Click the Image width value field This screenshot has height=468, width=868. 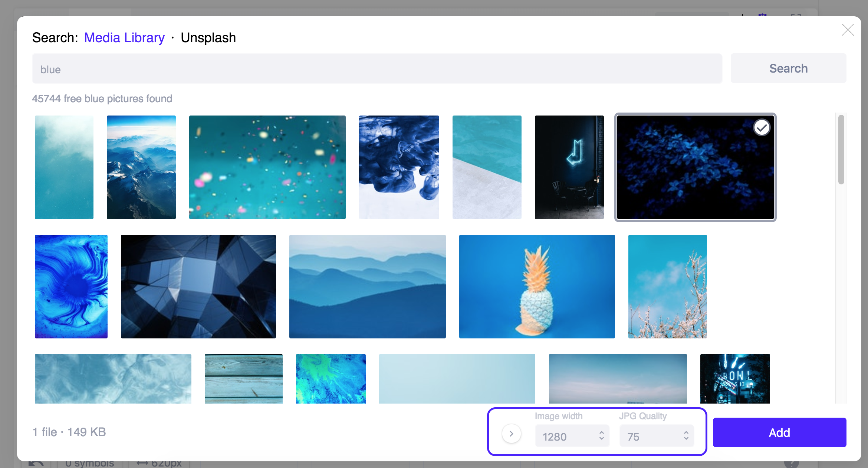tap(564, 437)
